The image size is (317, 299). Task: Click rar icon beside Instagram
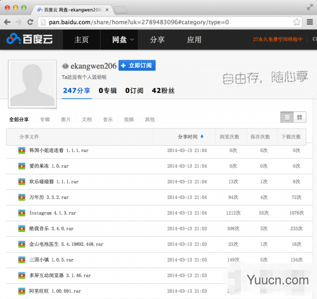coord(22,213)
